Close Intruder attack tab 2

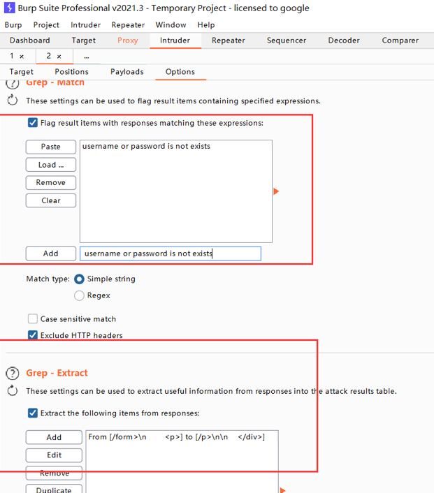(x=59, y=57)
